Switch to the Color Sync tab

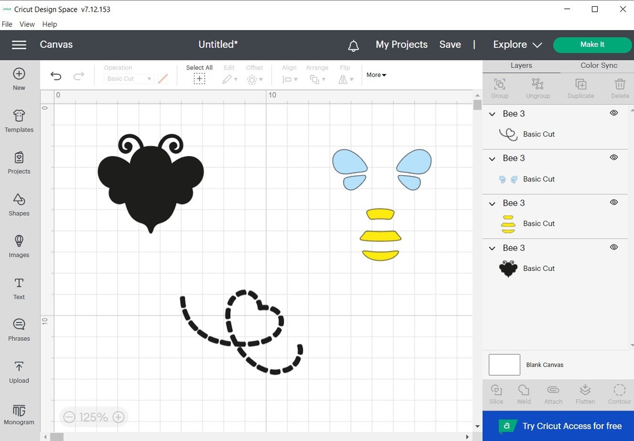pyautogui.click(x=598, y=65)
